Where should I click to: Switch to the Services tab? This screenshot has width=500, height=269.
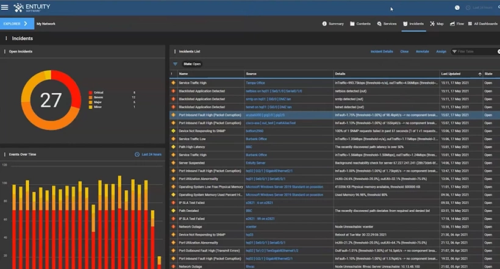pos(387,24)
